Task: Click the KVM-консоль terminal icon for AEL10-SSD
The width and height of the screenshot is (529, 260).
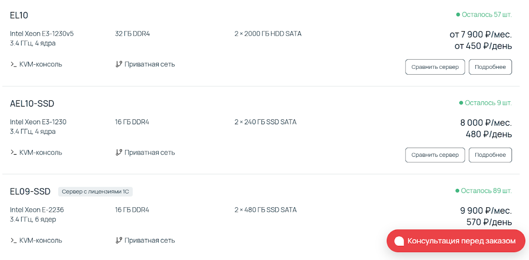Action: pos(13,153)
